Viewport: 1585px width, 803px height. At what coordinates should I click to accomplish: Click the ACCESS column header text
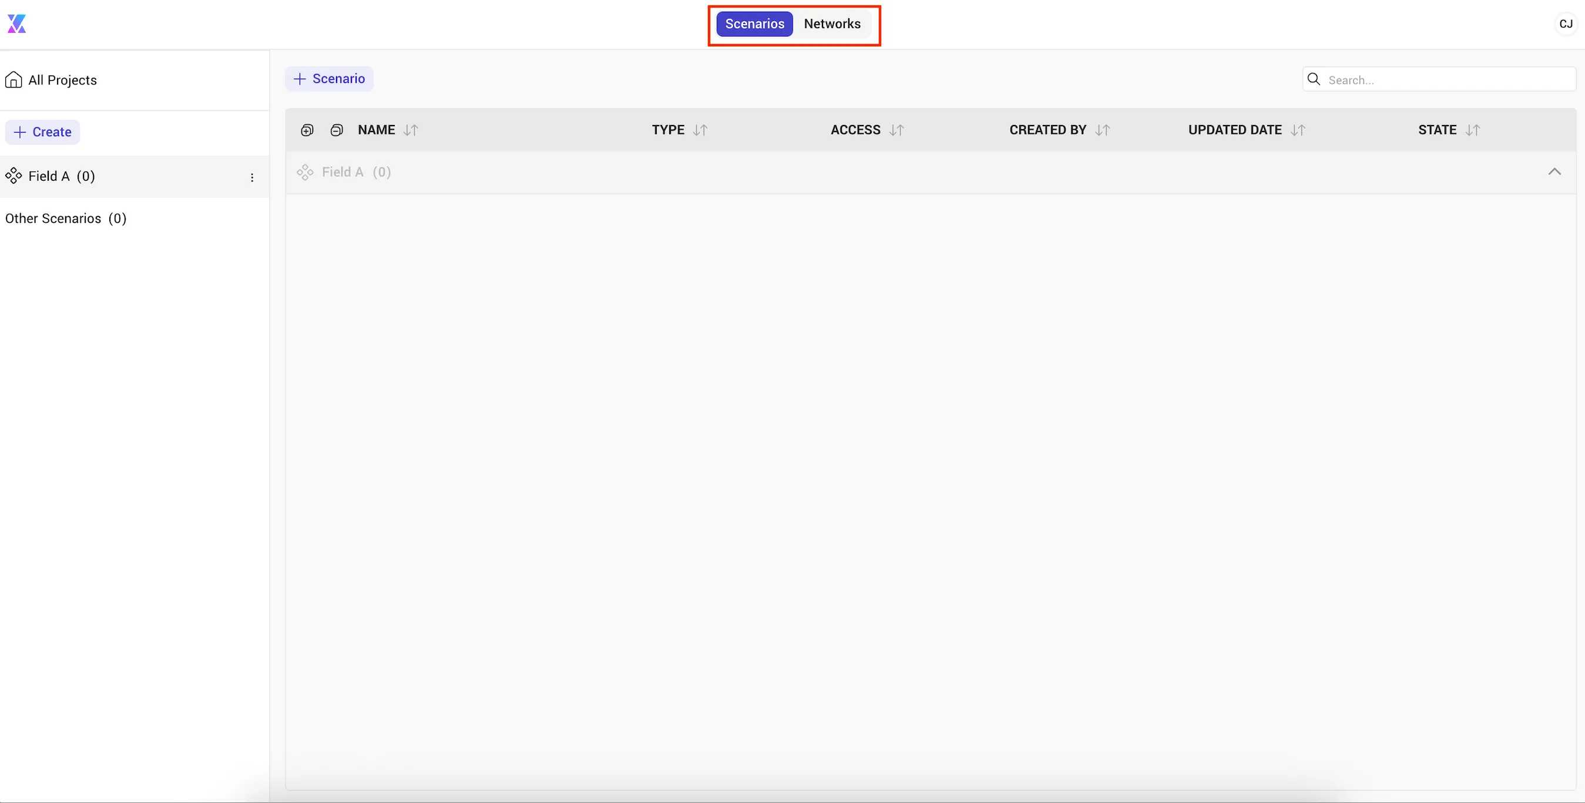[855, 130]
